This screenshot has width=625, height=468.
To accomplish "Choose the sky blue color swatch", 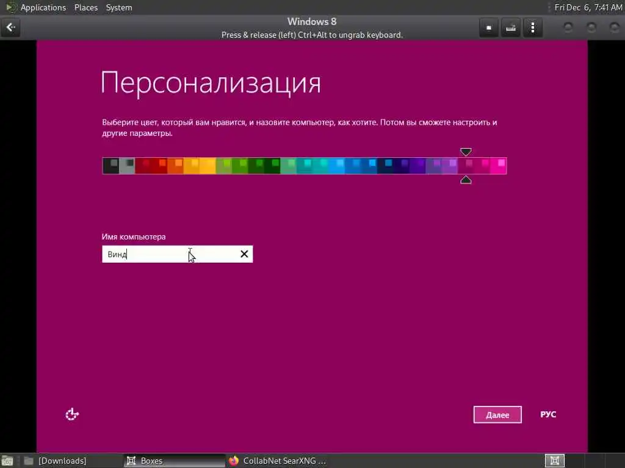I will click(337, 166).
